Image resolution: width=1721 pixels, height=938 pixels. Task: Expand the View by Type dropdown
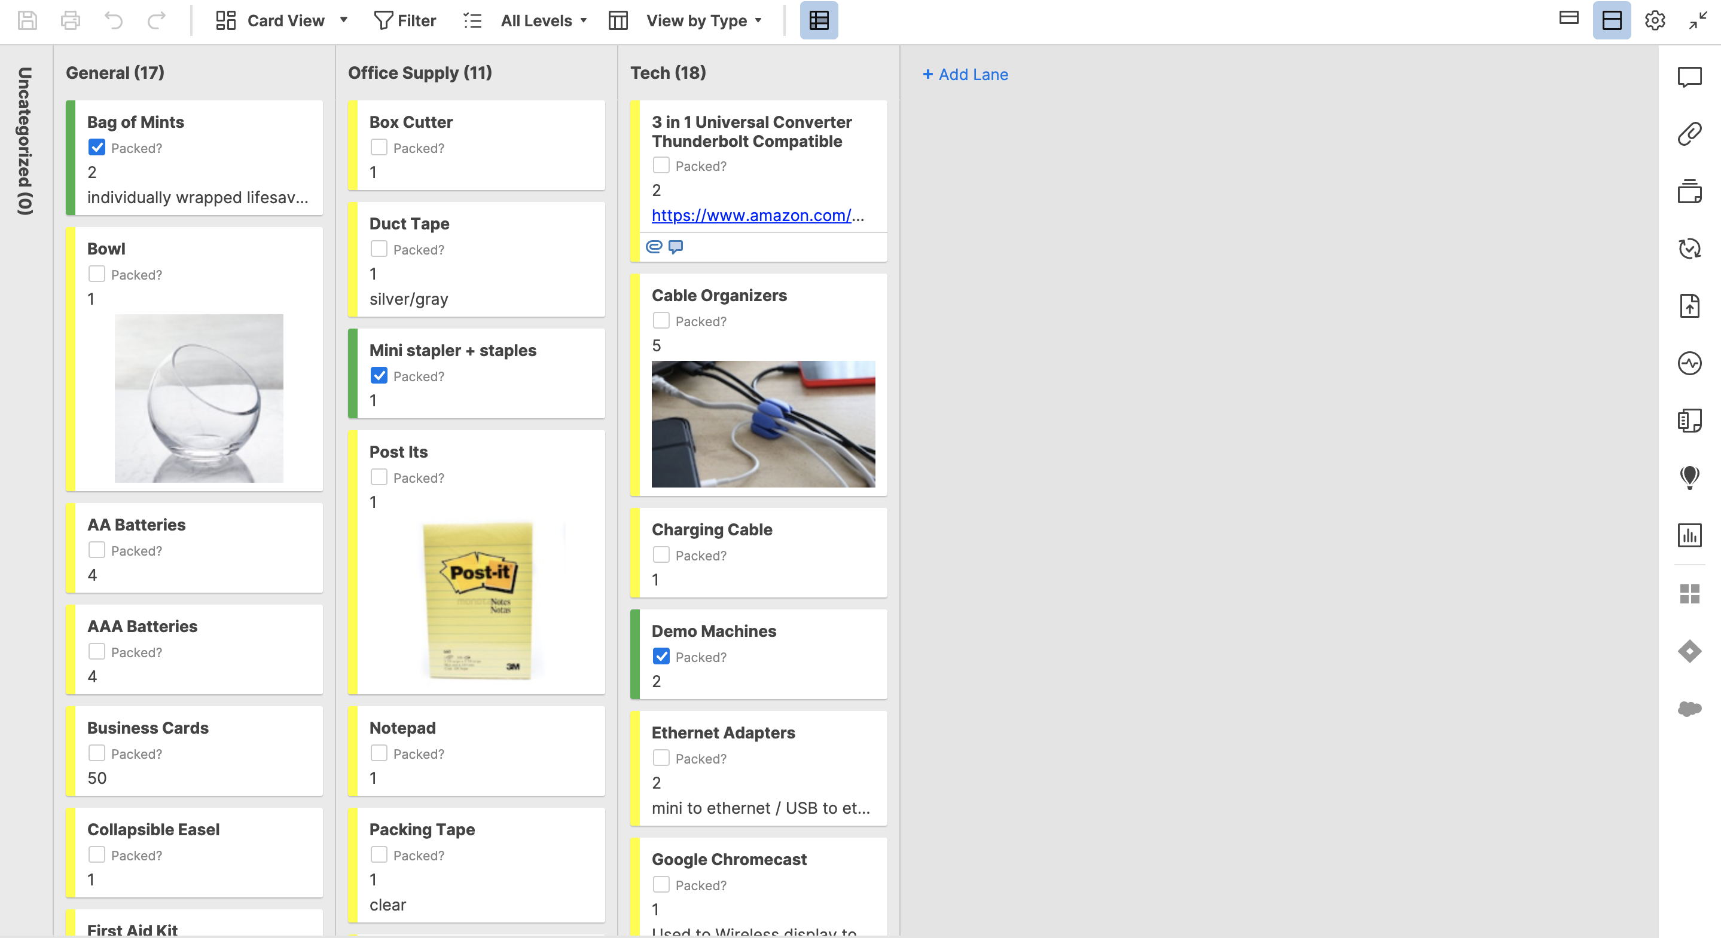click(758, 21)
